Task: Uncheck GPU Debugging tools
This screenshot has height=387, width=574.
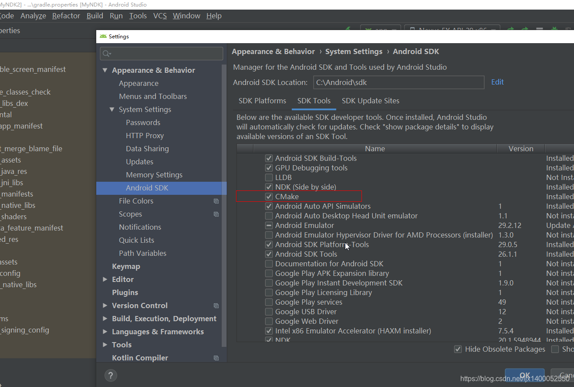Action: click(269, 168)
